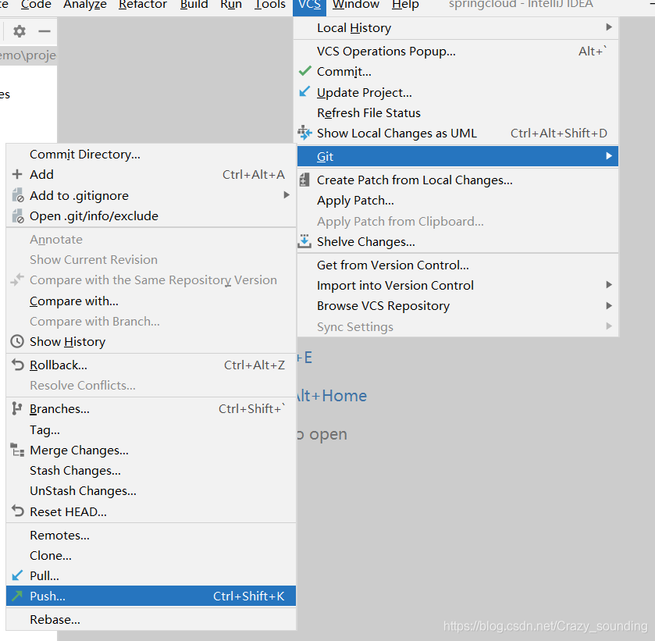Open the Code menu
The image size is (655, 641).
coord(36,5)
